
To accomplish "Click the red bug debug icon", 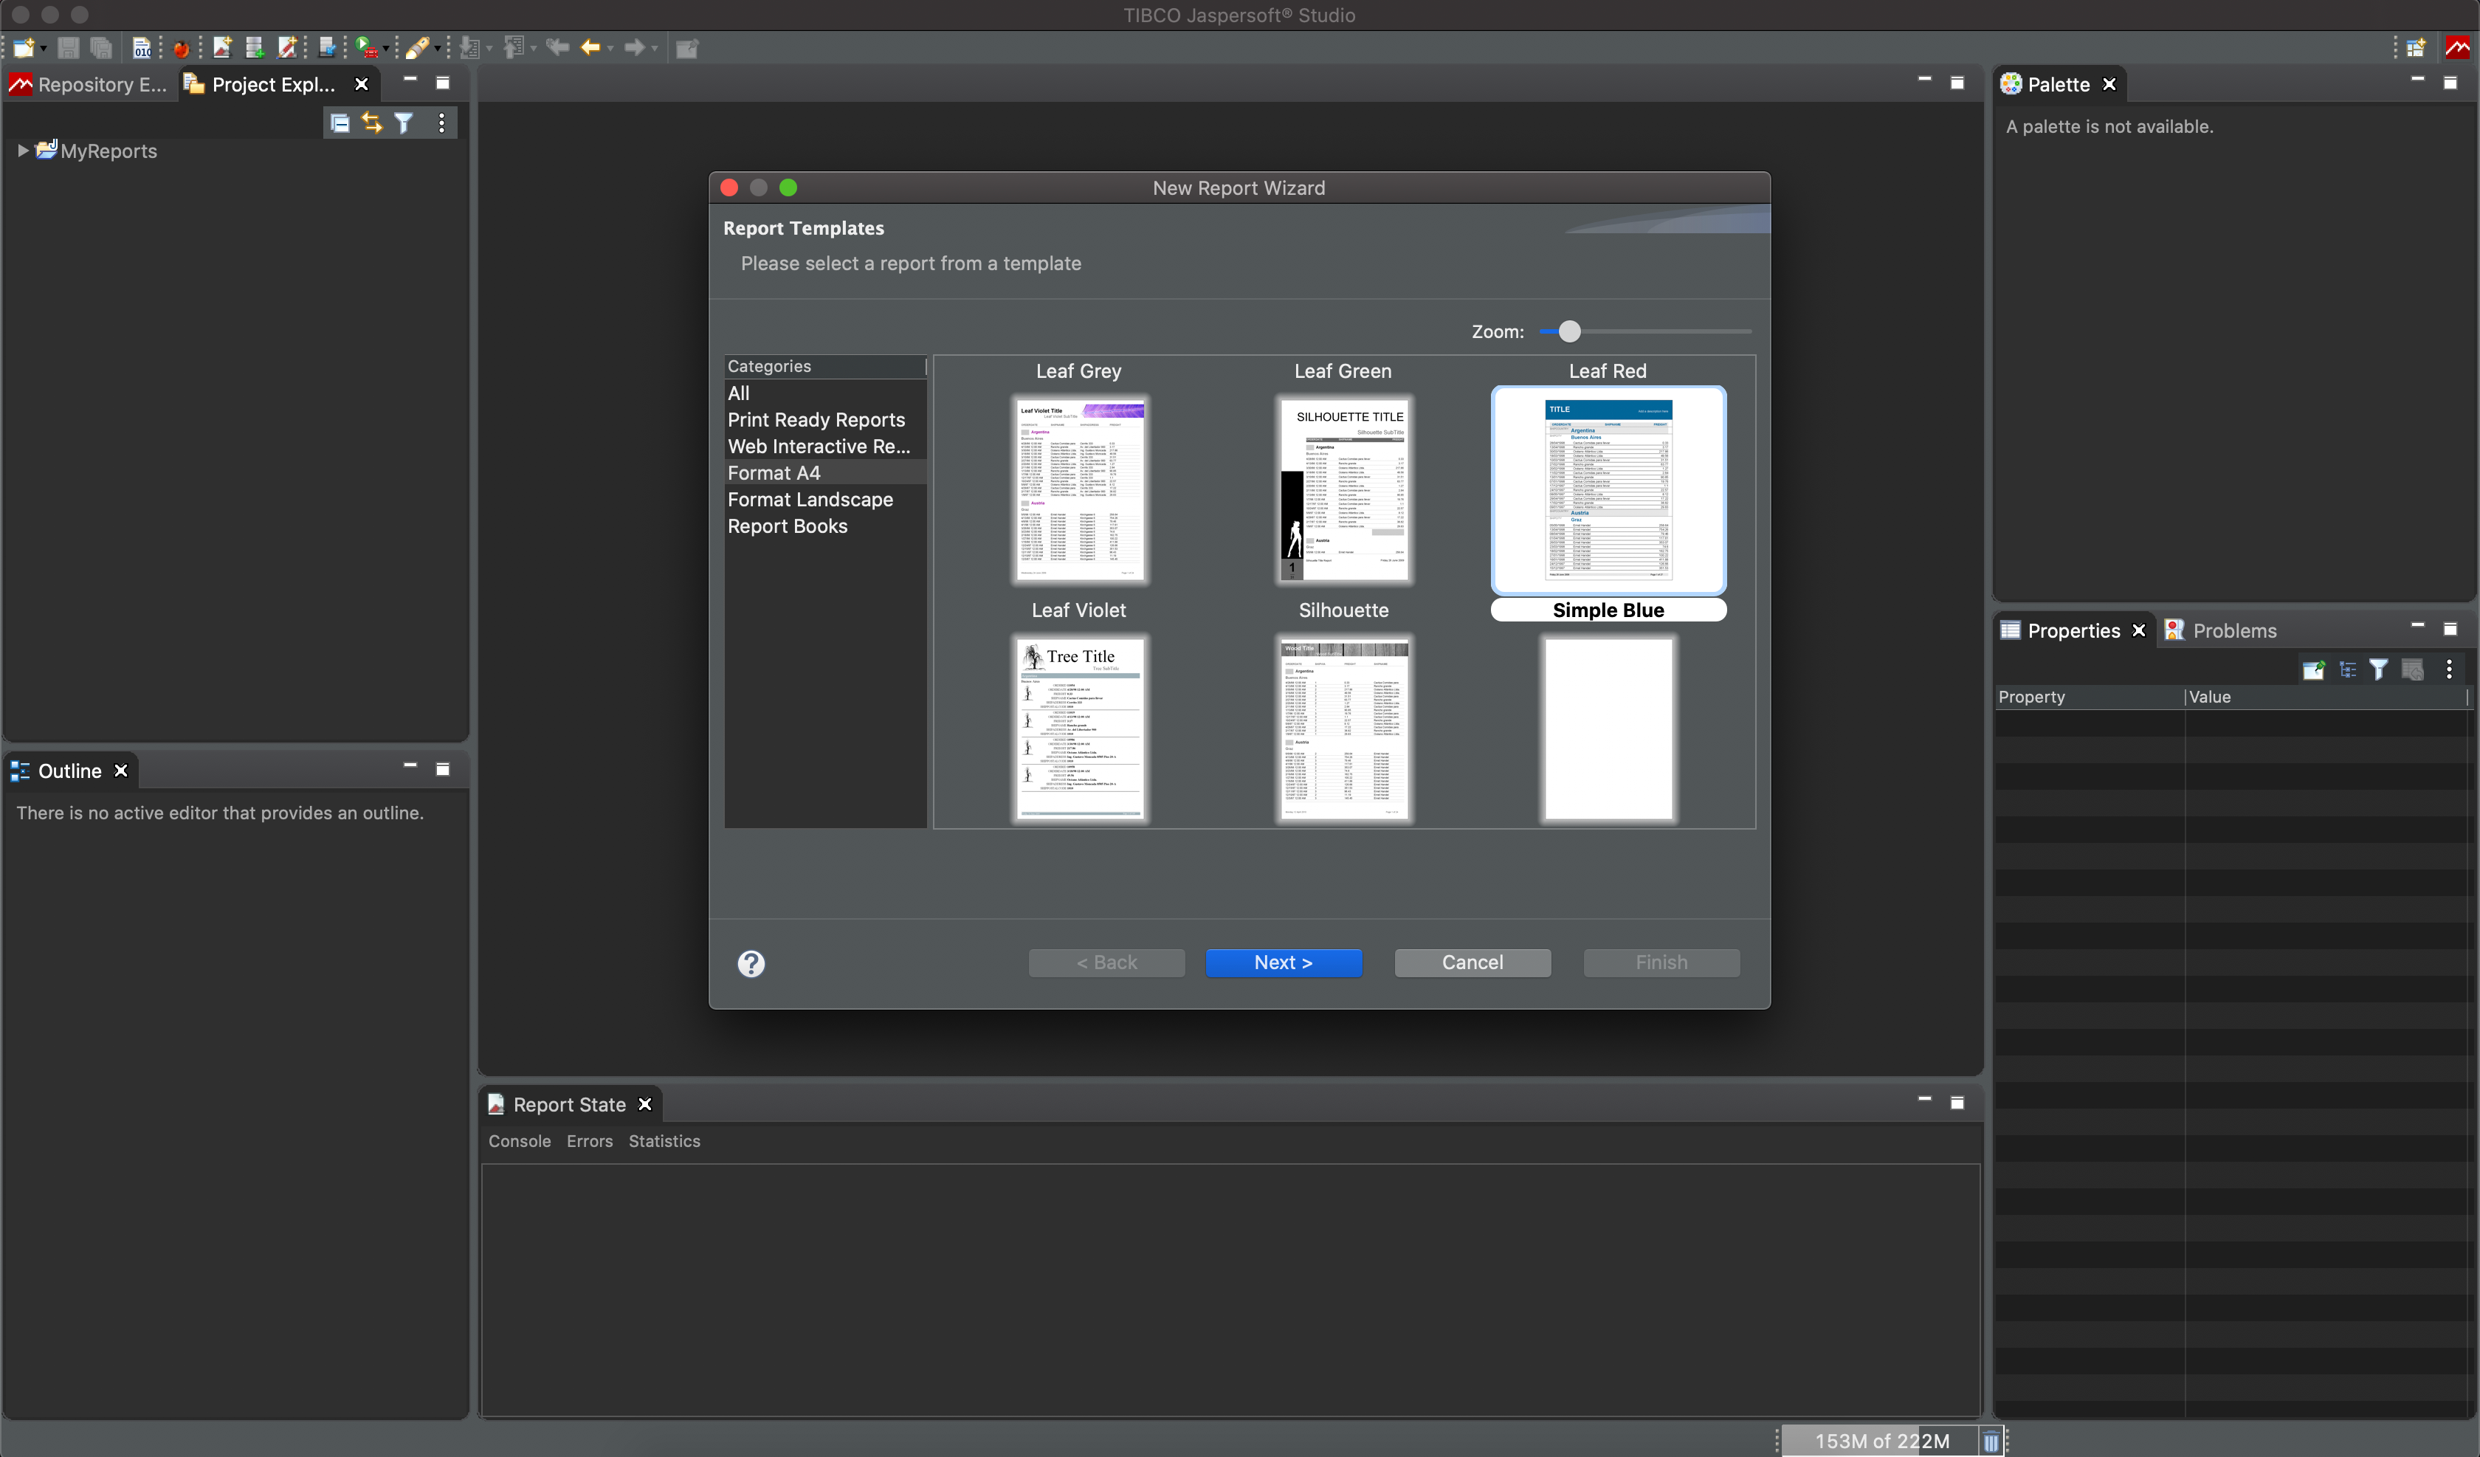I will (181, 47).
